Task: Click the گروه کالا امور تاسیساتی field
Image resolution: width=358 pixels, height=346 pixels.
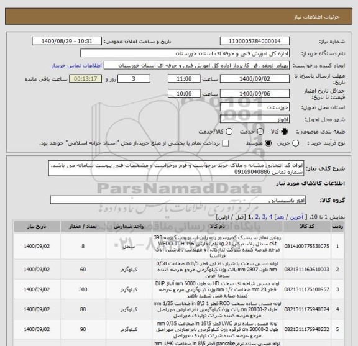Action: (x=178, y=200)
